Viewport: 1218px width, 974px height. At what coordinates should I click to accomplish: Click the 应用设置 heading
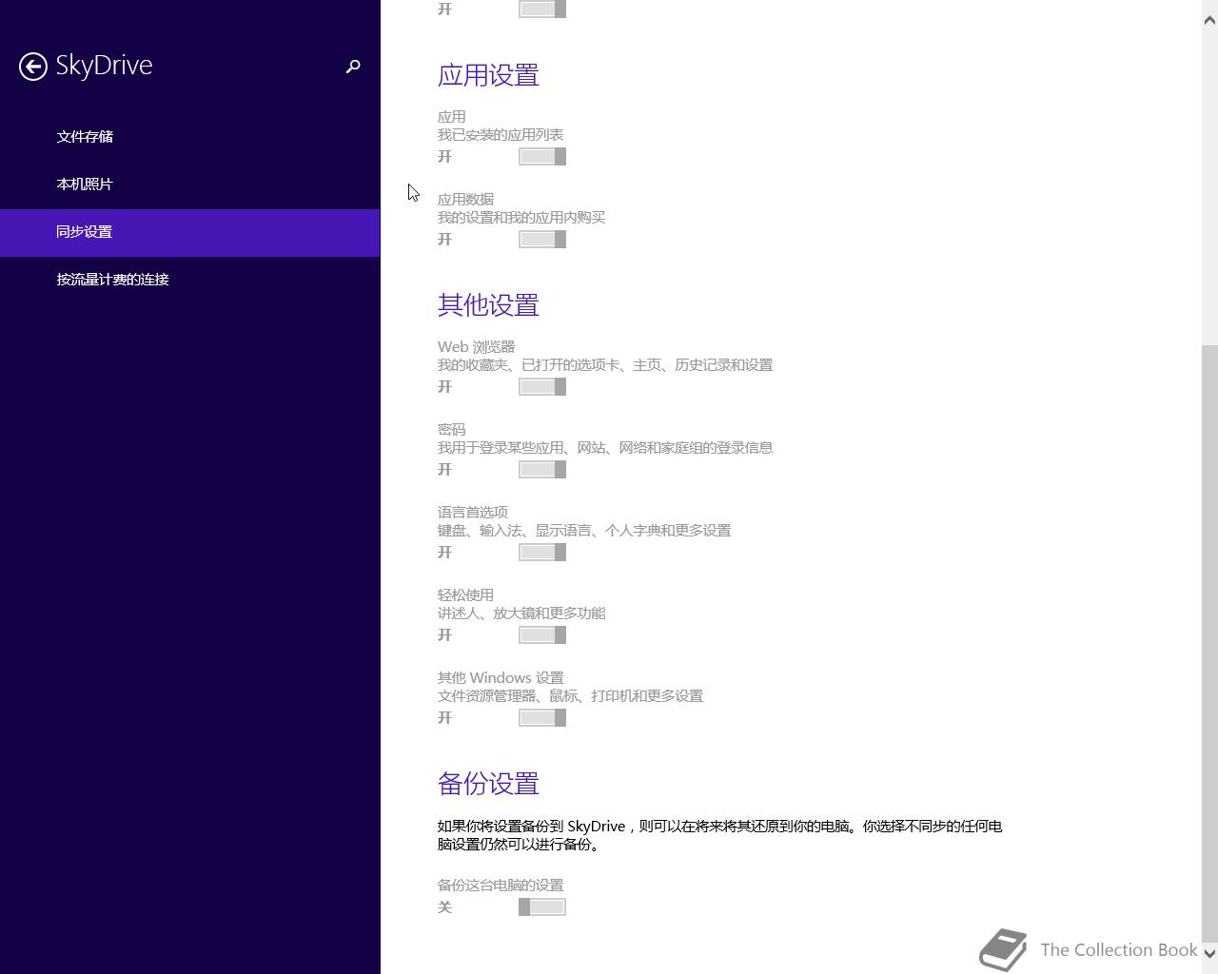[488, 75]
